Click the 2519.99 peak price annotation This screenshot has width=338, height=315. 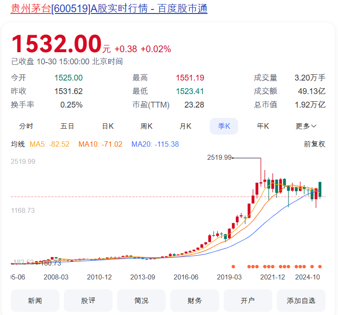point(220,157)
